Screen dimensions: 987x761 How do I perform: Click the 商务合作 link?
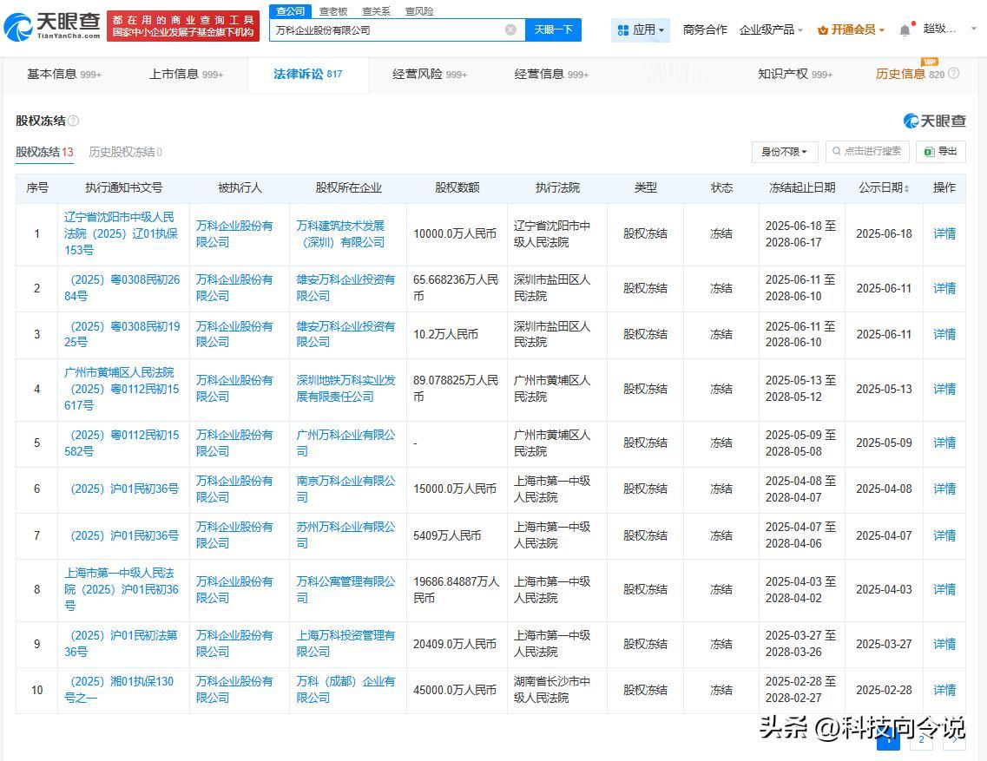point(704,30)
